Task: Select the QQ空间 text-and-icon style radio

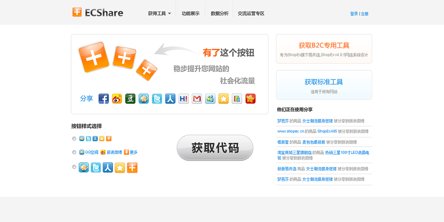Action: (74, 152)
